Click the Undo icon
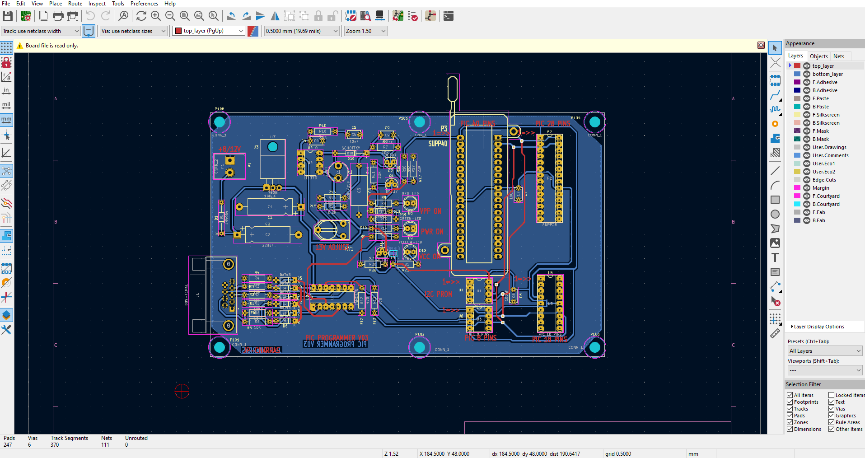The height and width of the screenshot is (458, 865). click(x=90, y=16)
